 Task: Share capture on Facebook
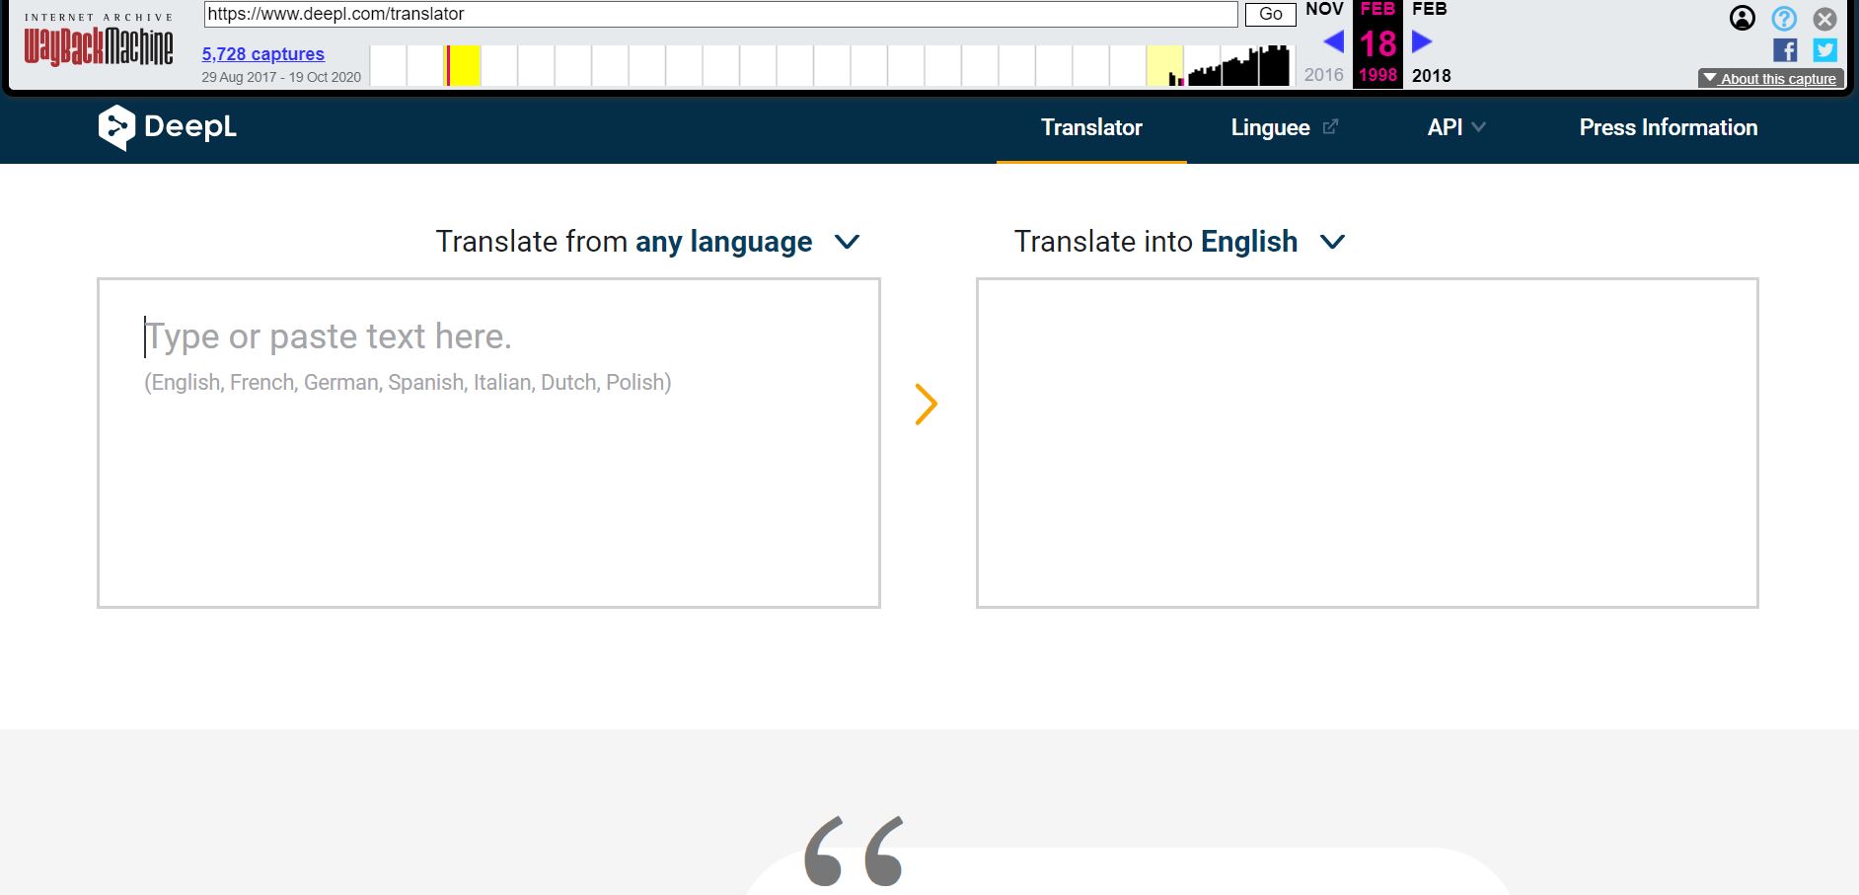coord(1785,50)
